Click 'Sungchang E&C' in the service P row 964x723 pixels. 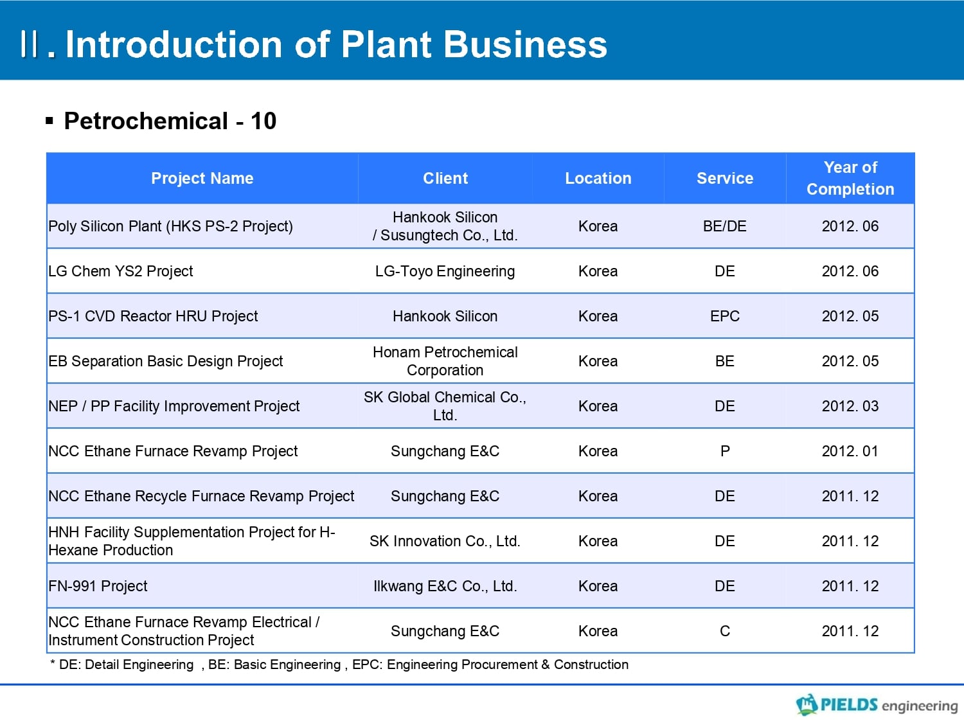(x=445, y=451)
